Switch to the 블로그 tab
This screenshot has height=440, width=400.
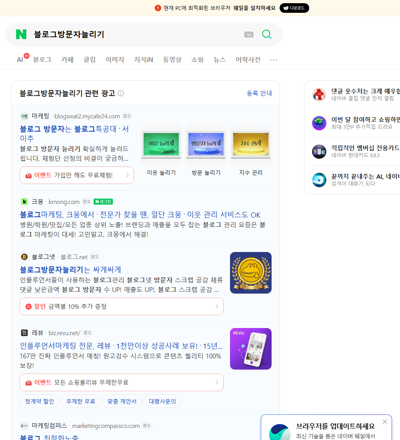[x=42, y=60]
